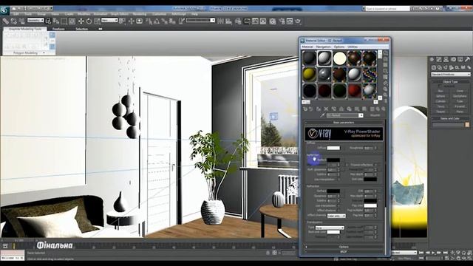Pick material from object with eyedropper
The width and height of the screenshot is (473, 266).
[322, 115]
